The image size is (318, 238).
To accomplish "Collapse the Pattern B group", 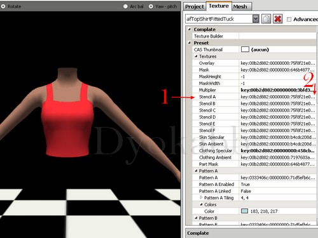I will [x=196, y=218].
